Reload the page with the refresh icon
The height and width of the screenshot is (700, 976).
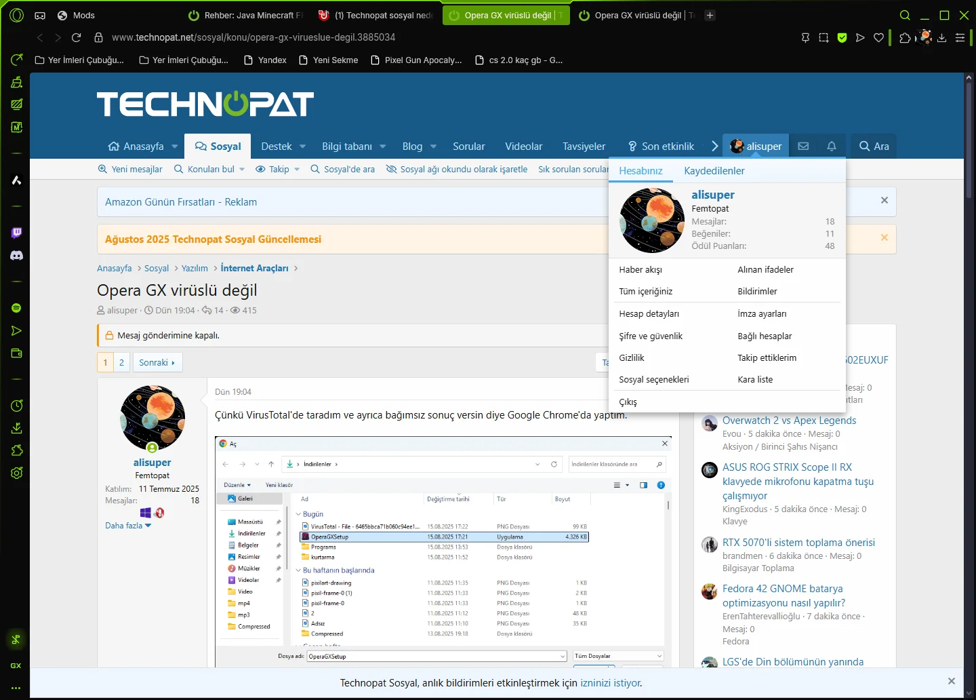point(77,37)
